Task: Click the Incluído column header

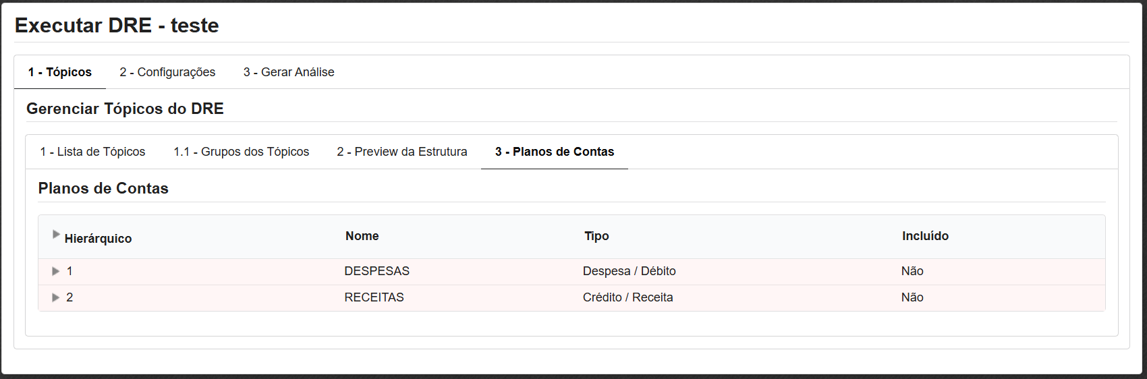Action: (925, 236)
